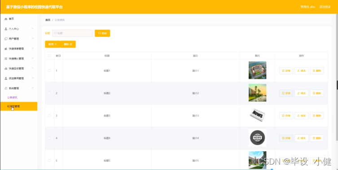Image resolution: width=338 pixels, height=170 pixels.
Task: Open the NEWS globe thumbnail in row 4
Action: (257, 138)
